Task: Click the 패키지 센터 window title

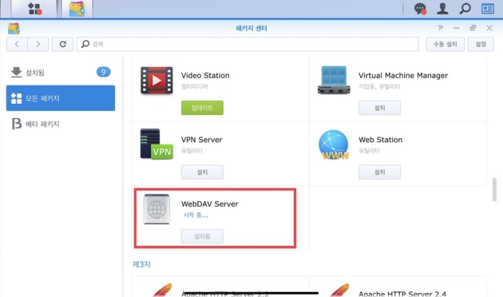Action: tap(251, 28)
